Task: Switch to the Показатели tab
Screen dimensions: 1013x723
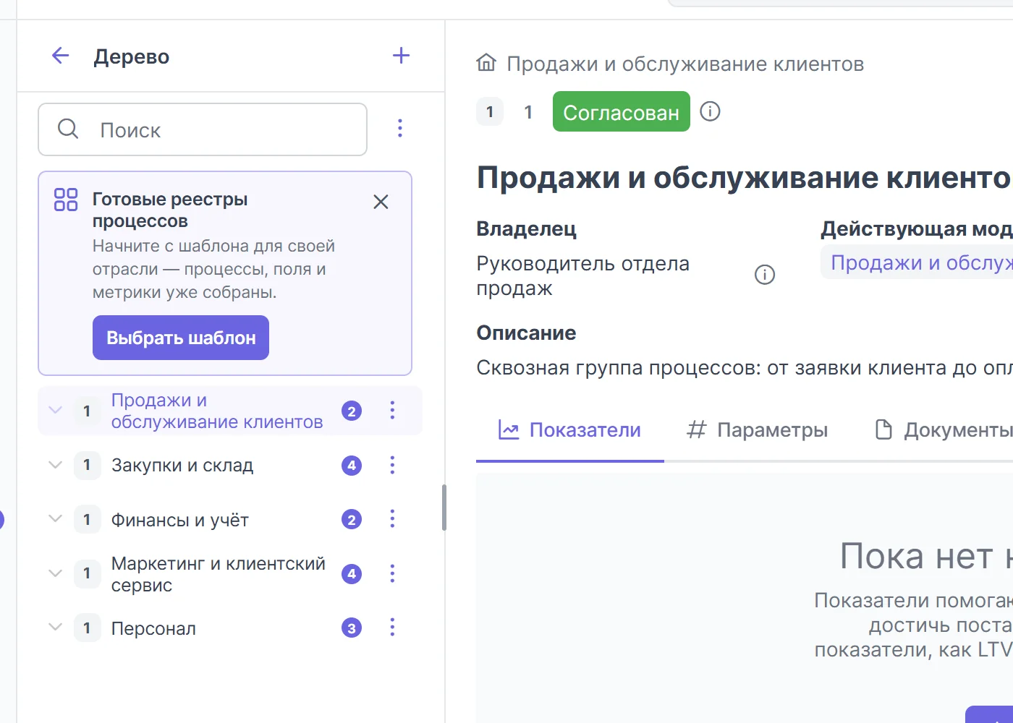Action: [x=570, y=430]
